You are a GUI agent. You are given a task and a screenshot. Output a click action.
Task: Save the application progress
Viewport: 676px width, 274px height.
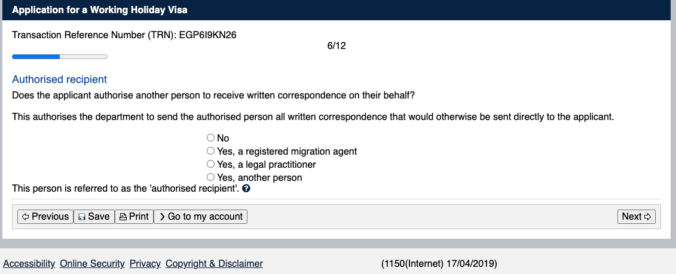(94, 216)
